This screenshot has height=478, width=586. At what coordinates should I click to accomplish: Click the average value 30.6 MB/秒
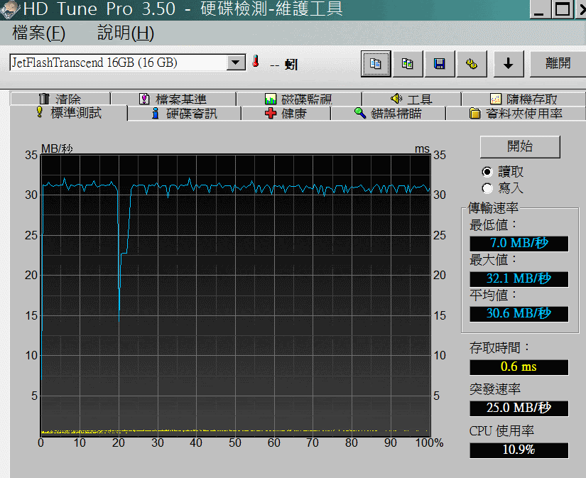click(x=519, y=313)
